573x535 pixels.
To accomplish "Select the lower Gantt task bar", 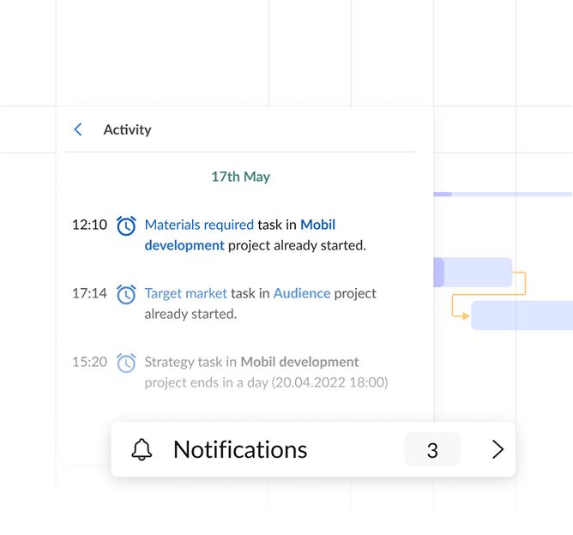I will (x=522, y=316).
